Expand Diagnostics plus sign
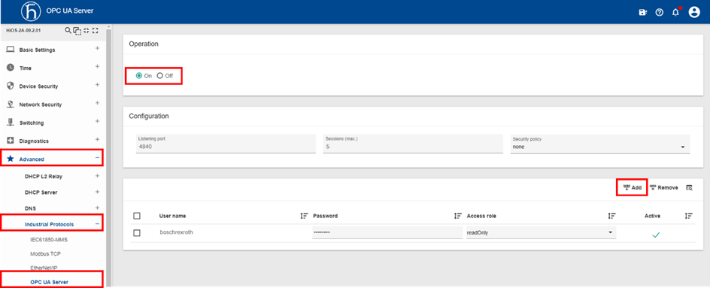 coord(97,139)
